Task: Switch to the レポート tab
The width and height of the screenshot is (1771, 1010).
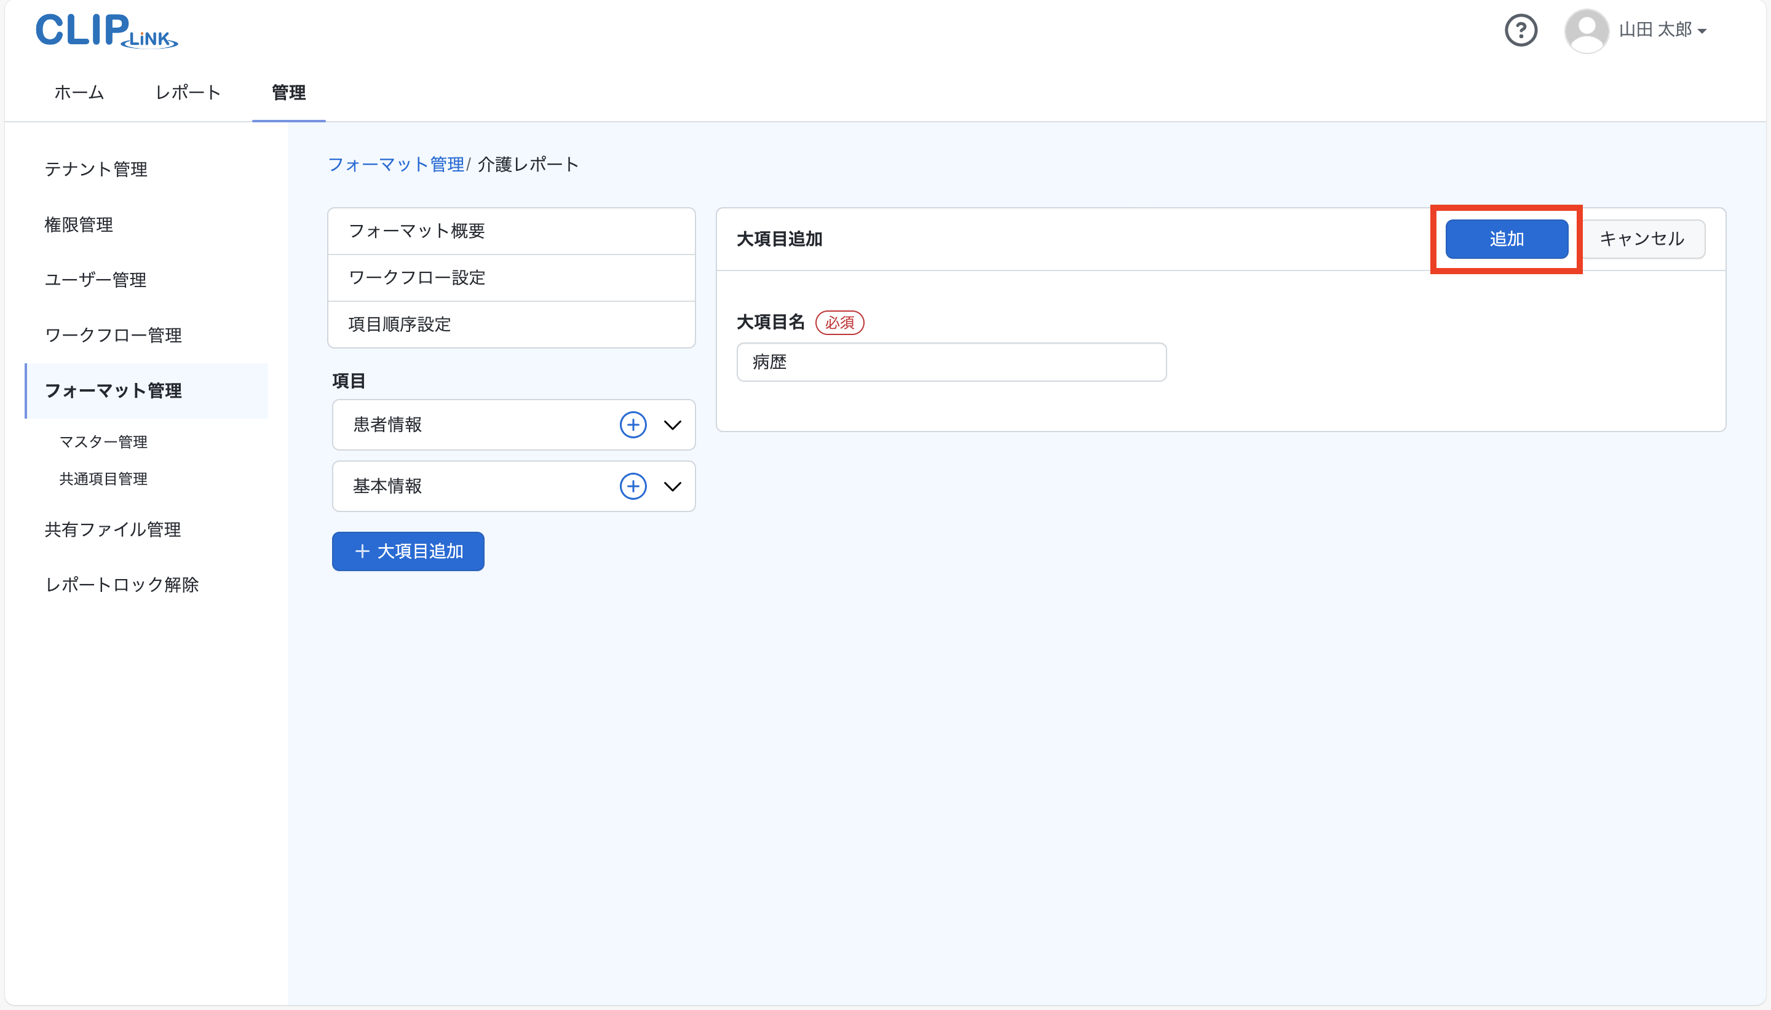Action: click(188, 92)
